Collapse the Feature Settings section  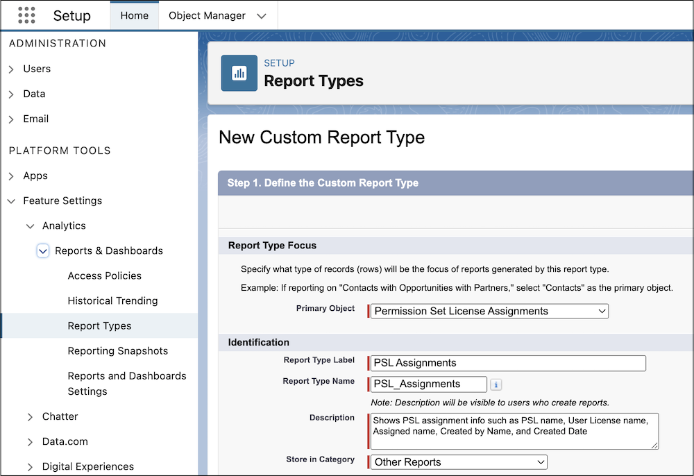11,201
